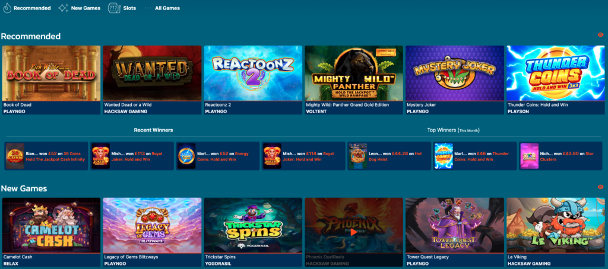This screenshot has height=269, width=608.
Task: Click the 'Book of Dead' title text
Action: [17, 104]
